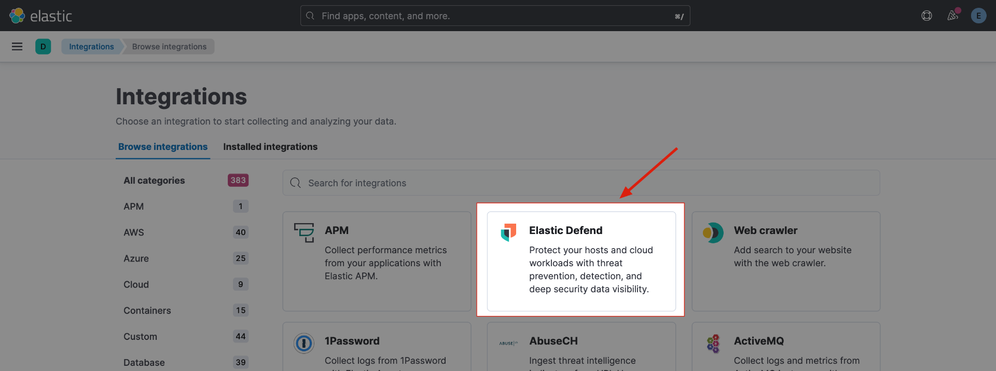Click the 1Password logo icon
996x371 pixels.
tap(304, 343)
